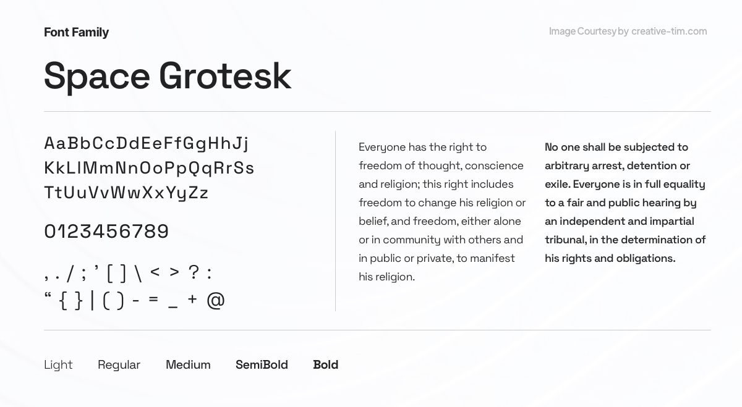Viewport: 742px width, 407px height.
Task: Click the greater-than sign glyph
Action: click(174, 272)
